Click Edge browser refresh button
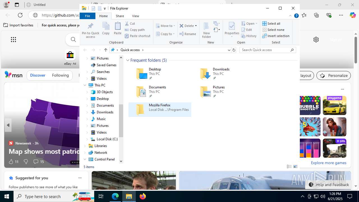The height and width of the screenshot is (202, 359). coord(20,15)
